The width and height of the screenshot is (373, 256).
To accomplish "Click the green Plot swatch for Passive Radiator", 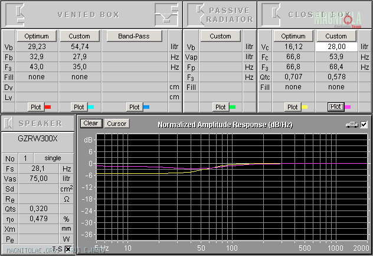I will (233, 107).
